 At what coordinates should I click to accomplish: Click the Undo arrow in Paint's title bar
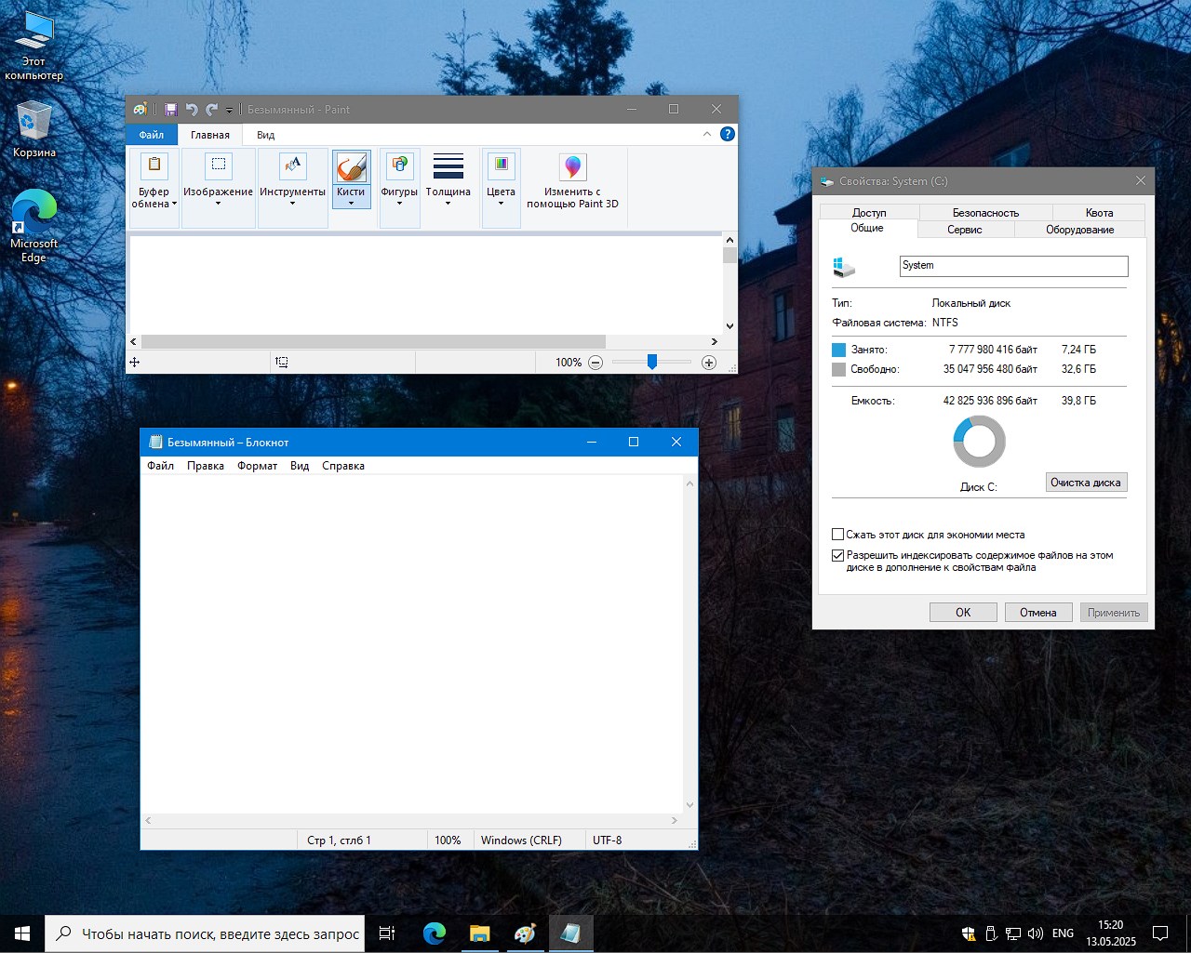click(192, 110)
